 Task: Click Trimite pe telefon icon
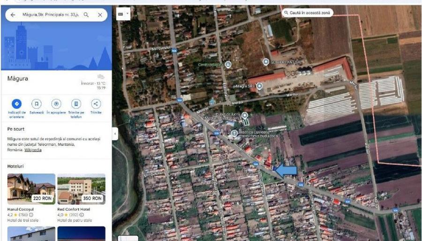pos(76,104)
